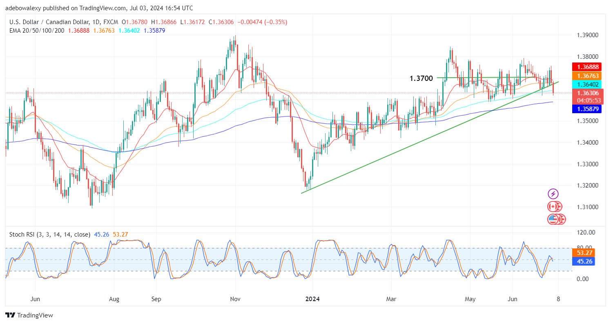This screenshot has height=324, width=611.
Task: Click the Canadian flag economic event icon
Action: click(553, 207)
